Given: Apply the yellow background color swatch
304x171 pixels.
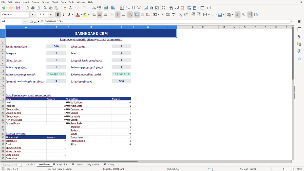Looking at the screenshot, I should coord(85,15).
